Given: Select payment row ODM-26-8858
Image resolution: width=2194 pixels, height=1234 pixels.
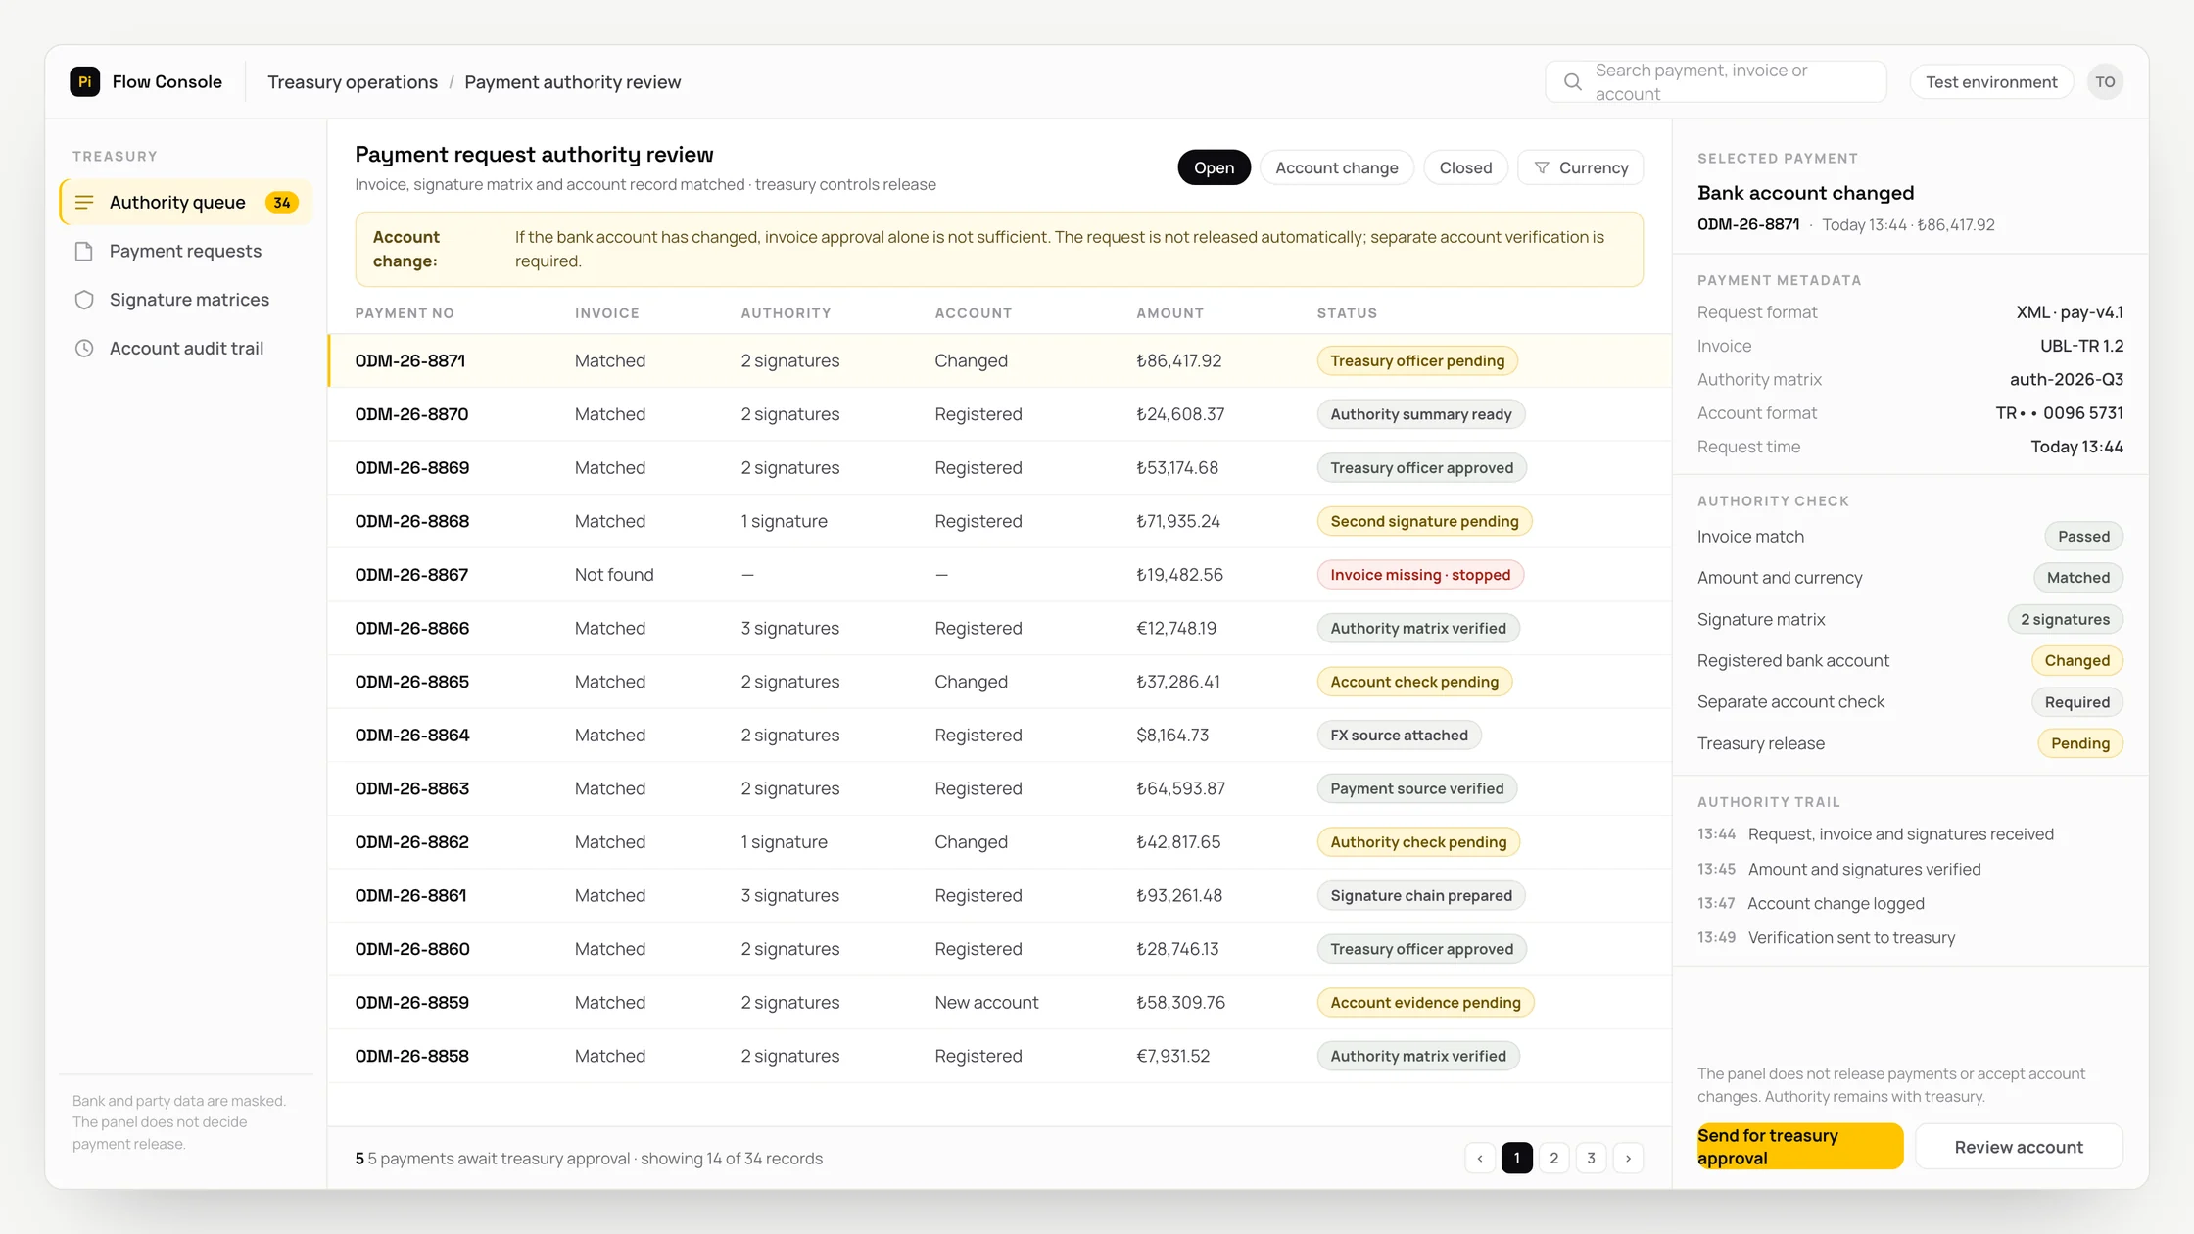Looking at the screenshot, I should click(x=999, y=1056).
